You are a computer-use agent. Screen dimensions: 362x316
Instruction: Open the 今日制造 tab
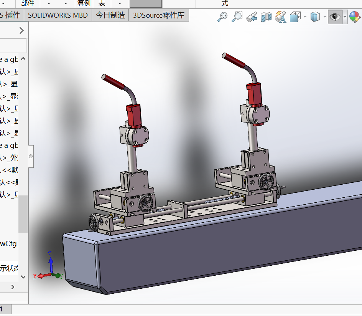(110, 15)
